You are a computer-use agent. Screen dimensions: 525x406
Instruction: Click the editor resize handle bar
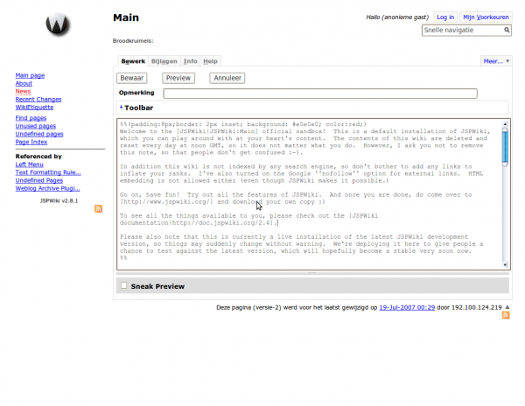312,273
